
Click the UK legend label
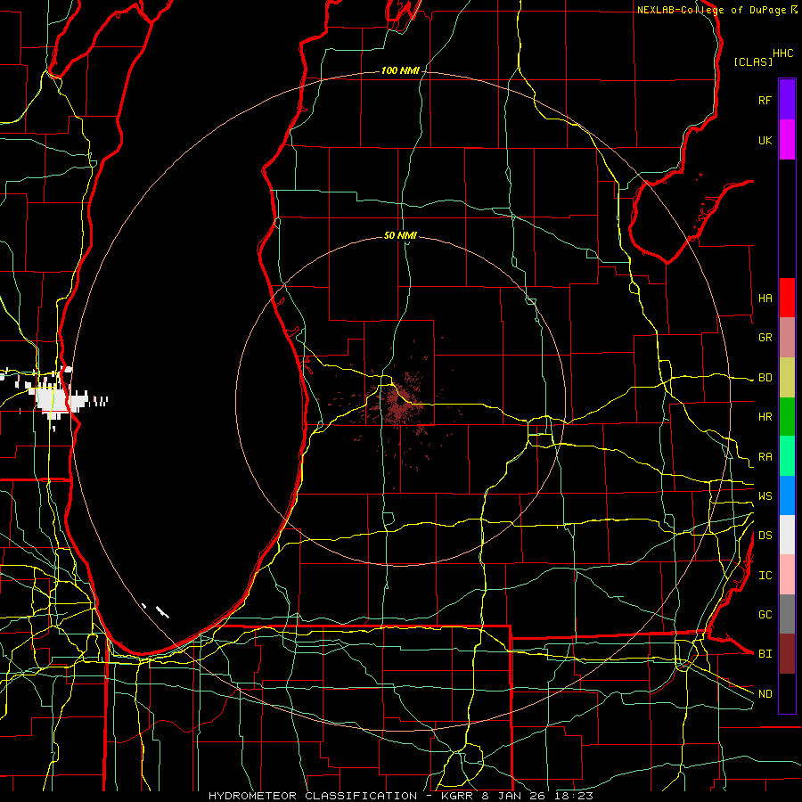pos(765,140)
